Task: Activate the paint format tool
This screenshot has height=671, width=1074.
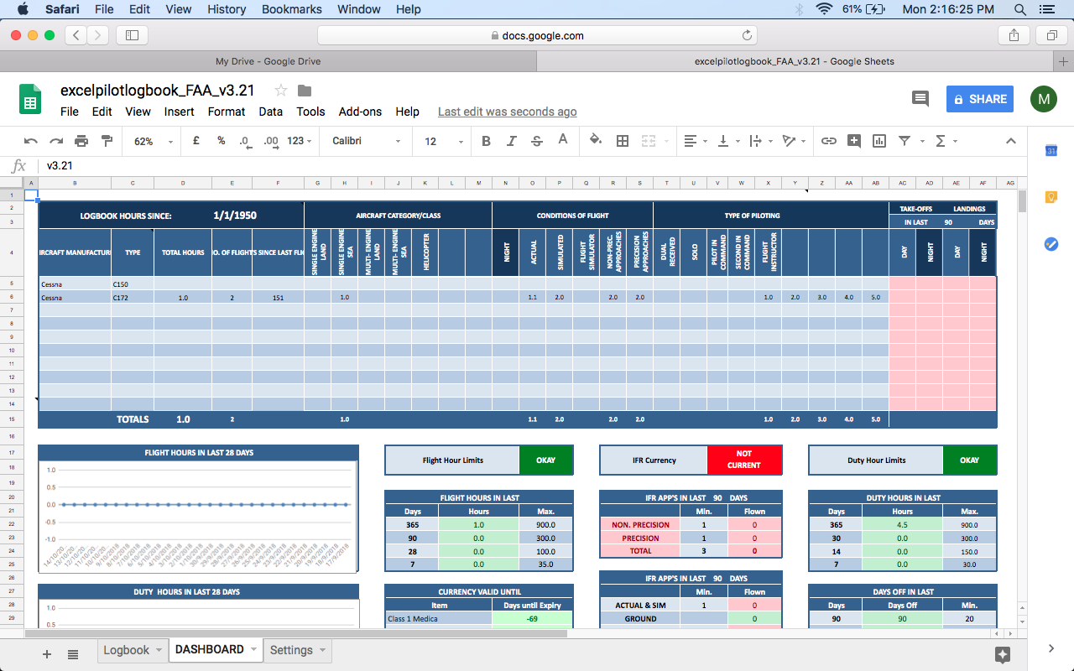Action: click(107, 141)
